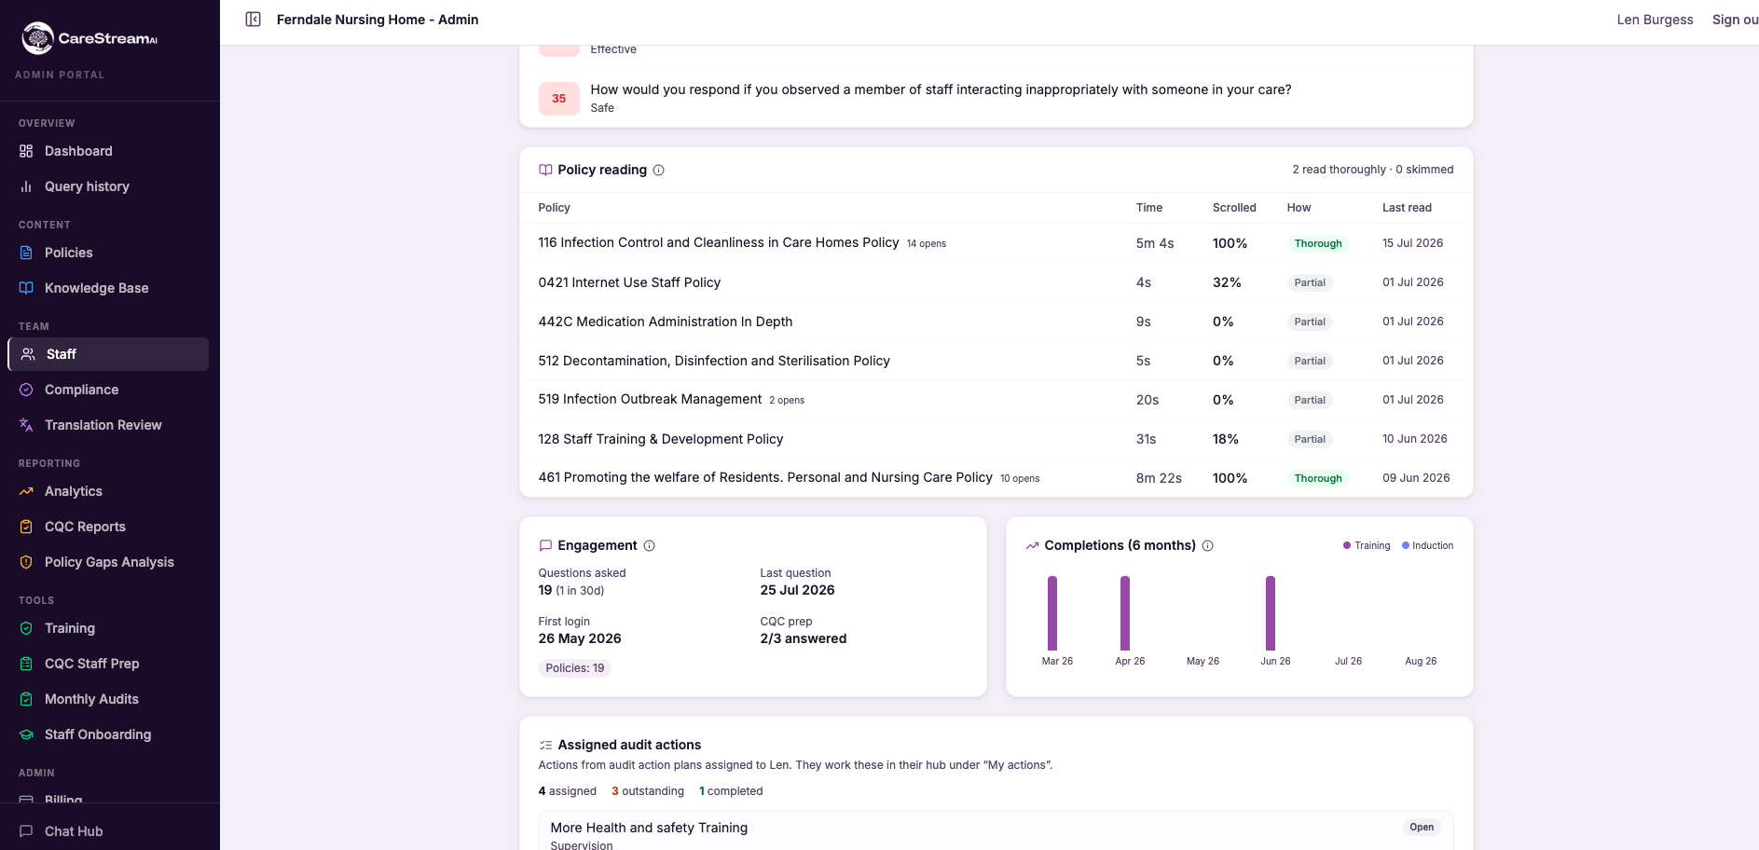Open Chat Hub

pos(108,831)
